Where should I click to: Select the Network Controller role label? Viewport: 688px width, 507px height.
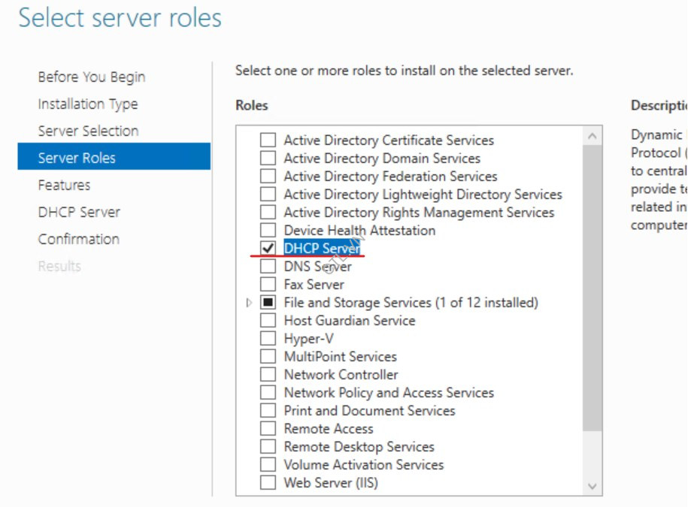[341, 375]
